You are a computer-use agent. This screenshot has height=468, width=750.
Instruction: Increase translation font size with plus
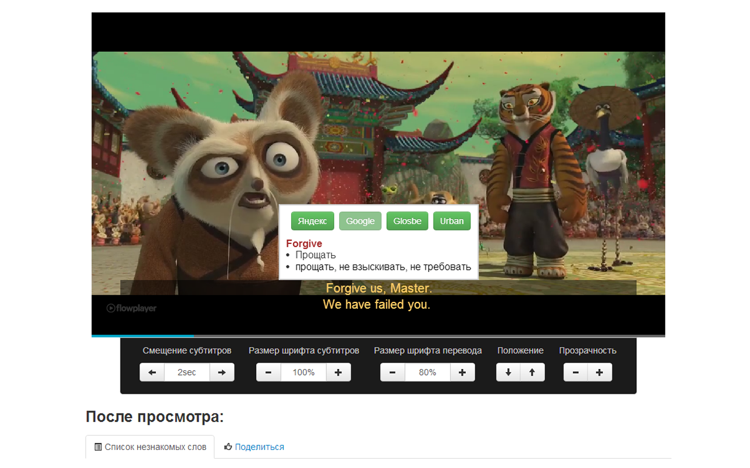(462, 373)
